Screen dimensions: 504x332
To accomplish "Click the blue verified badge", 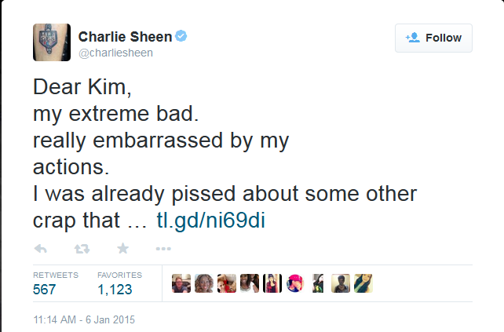I will (181, 37).
